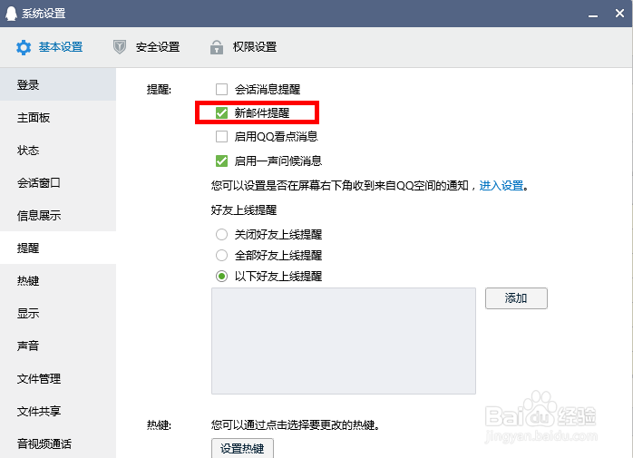Select 显示 in the sidebar
Viewport: 633px width, 458px height.
tap(58, 314)
